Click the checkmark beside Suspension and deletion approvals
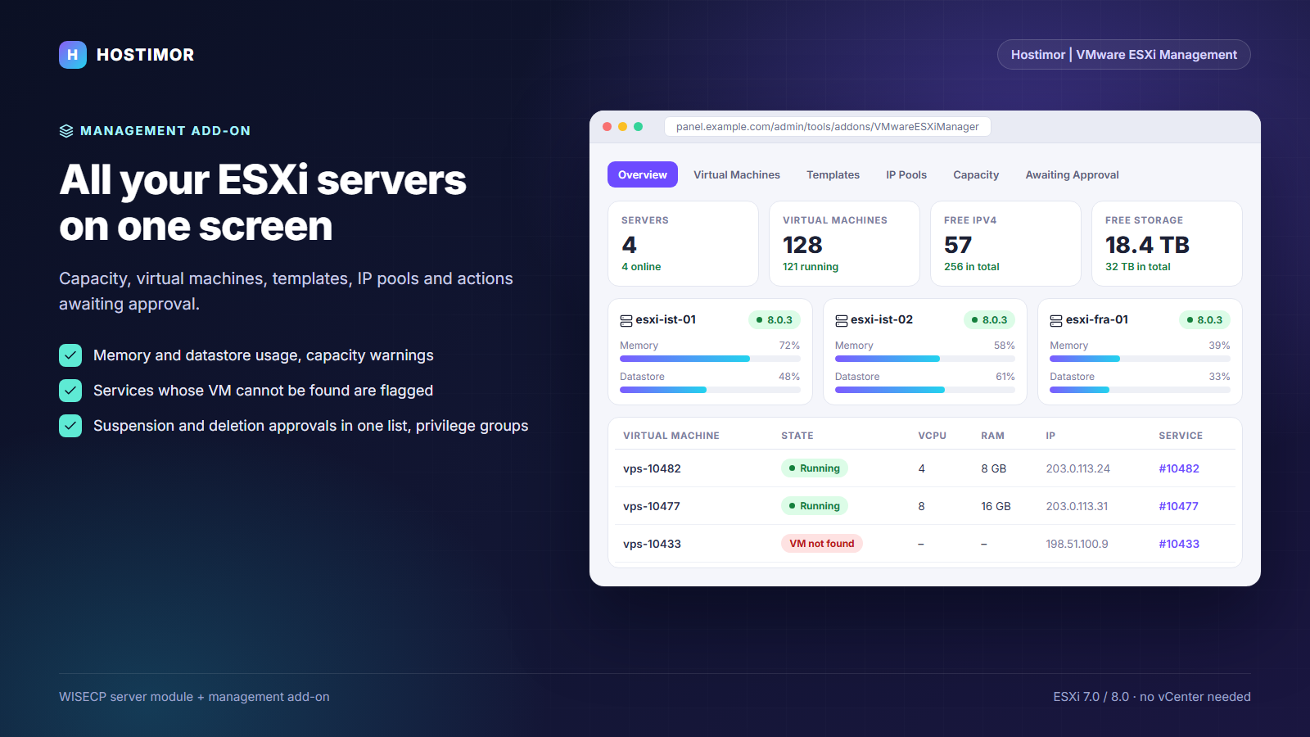Screen dimensions: 1310x737 point(70,426)
